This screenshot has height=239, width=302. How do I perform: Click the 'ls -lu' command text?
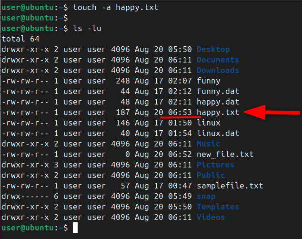point(87,28)
